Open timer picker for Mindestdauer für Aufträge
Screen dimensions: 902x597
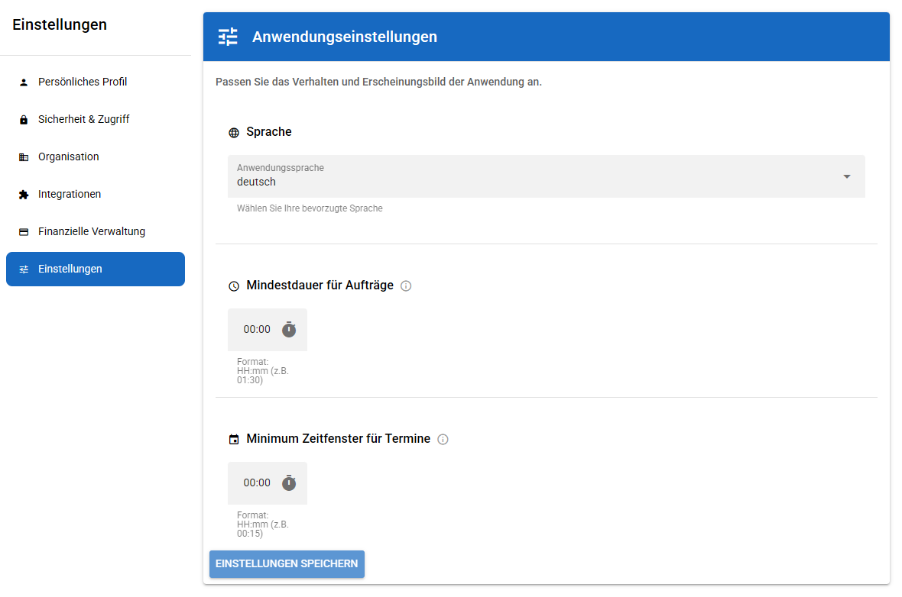289,329
